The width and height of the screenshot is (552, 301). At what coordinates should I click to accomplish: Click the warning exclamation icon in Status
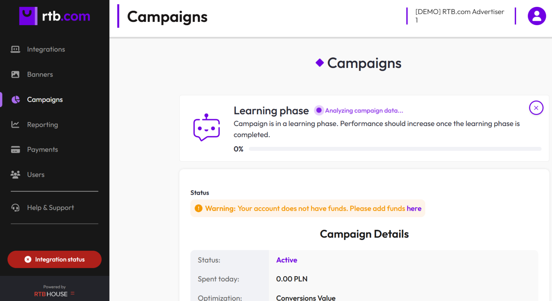pos(198,208)
